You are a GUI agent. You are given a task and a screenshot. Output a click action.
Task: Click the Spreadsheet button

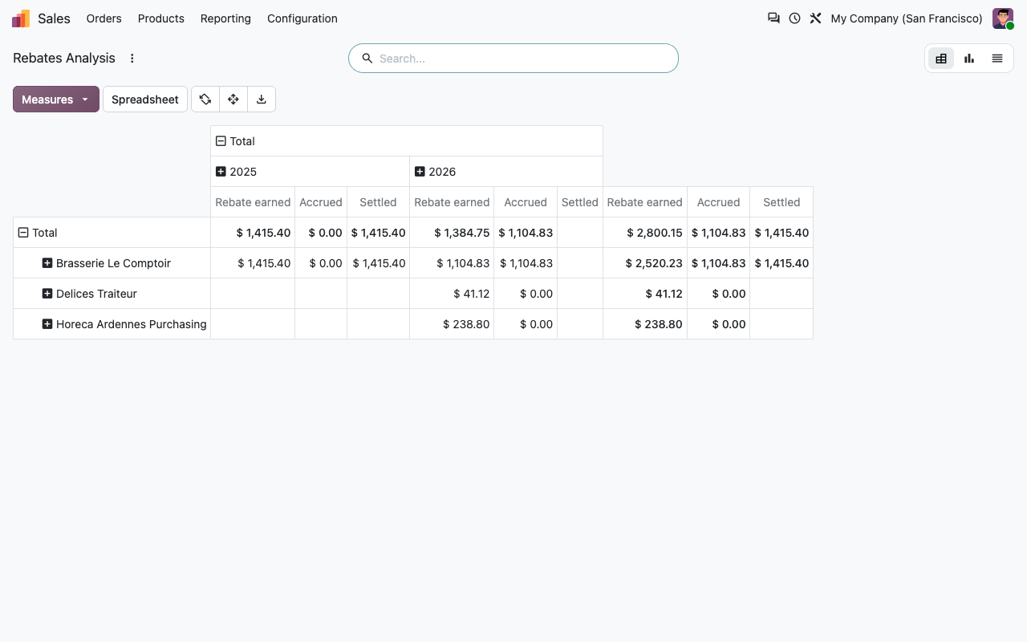145,100
